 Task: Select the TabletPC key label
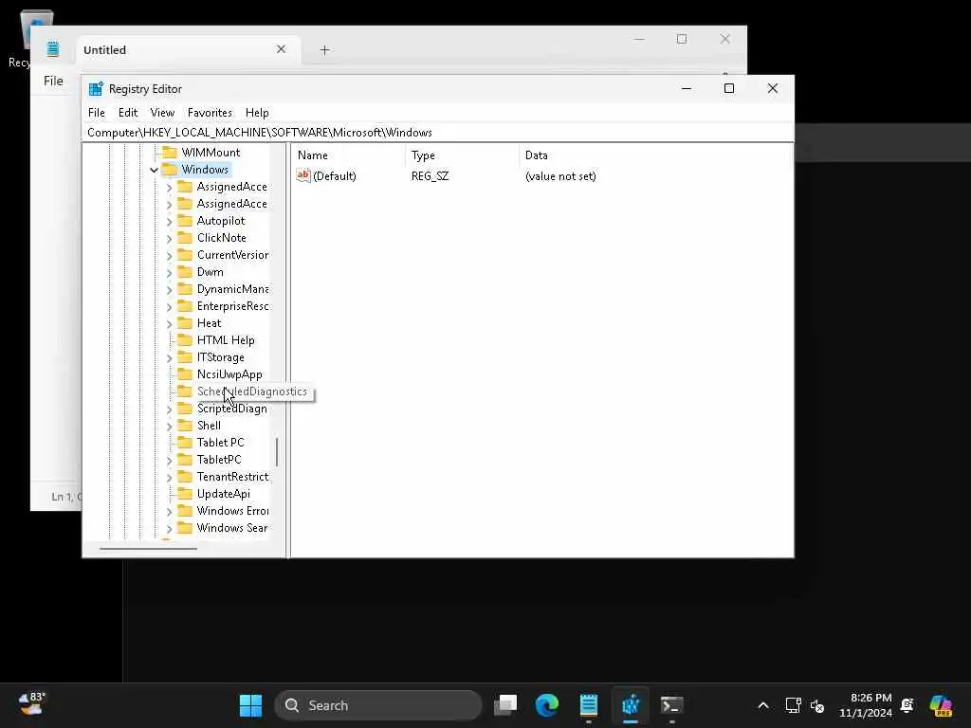point(219,460)
